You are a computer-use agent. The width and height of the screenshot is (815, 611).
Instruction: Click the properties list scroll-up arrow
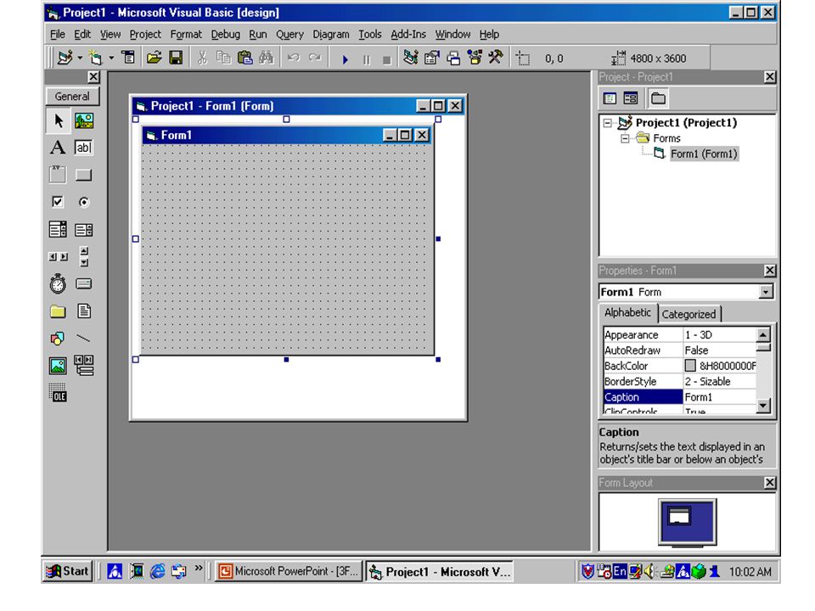pos(763,335)
